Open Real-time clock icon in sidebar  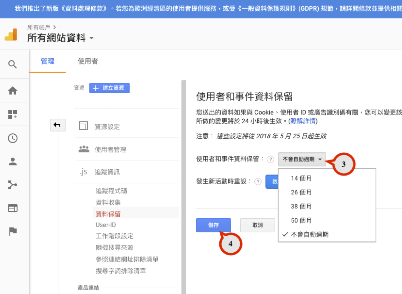point(13,138)
